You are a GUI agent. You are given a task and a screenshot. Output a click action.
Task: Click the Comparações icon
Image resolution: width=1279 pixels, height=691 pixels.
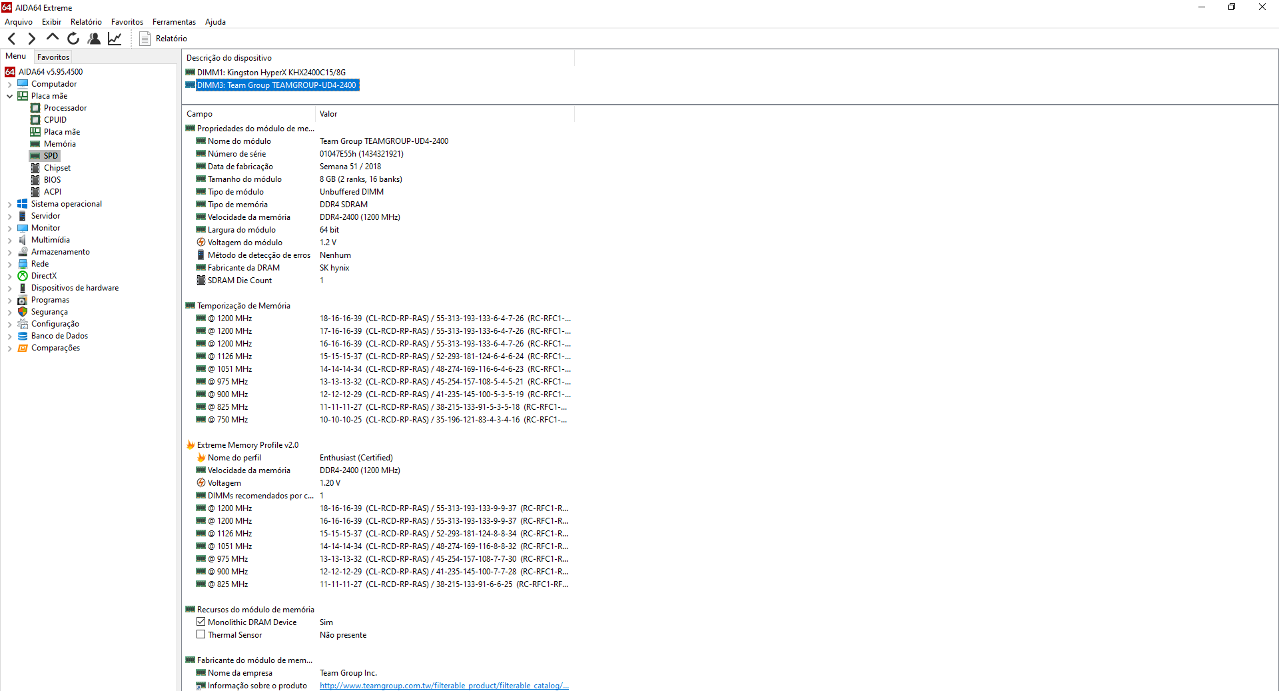click(23, 348)
